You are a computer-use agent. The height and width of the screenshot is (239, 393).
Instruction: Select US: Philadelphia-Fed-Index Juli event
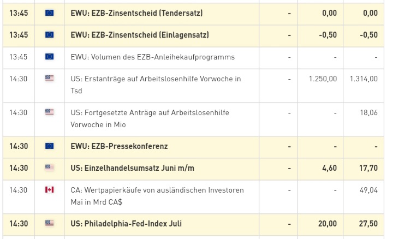pos(126,224)
